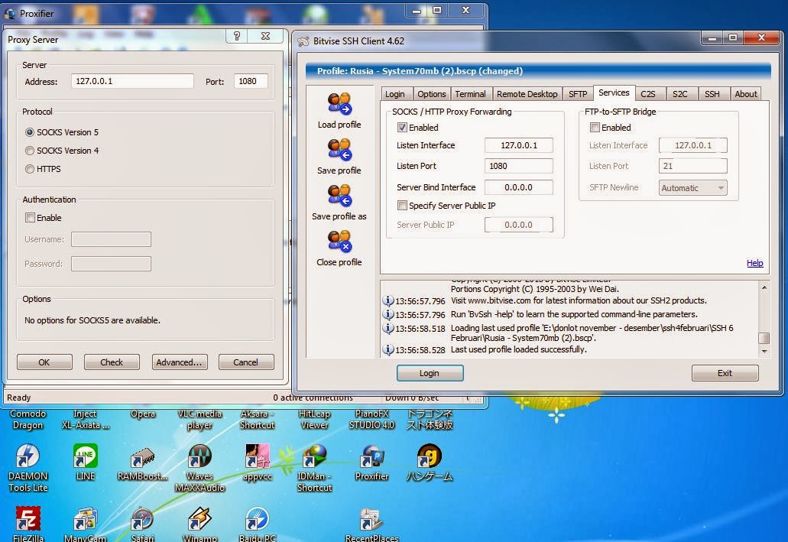Click SOCKS forwarding Listen Interface field
Image resolution: width=788 pixels, height=542 pixels.
pos(519,145)
